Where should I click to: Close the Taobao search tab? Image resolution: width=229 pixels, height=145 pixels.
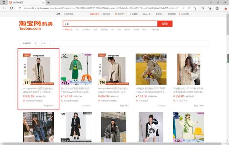[43, 3]
